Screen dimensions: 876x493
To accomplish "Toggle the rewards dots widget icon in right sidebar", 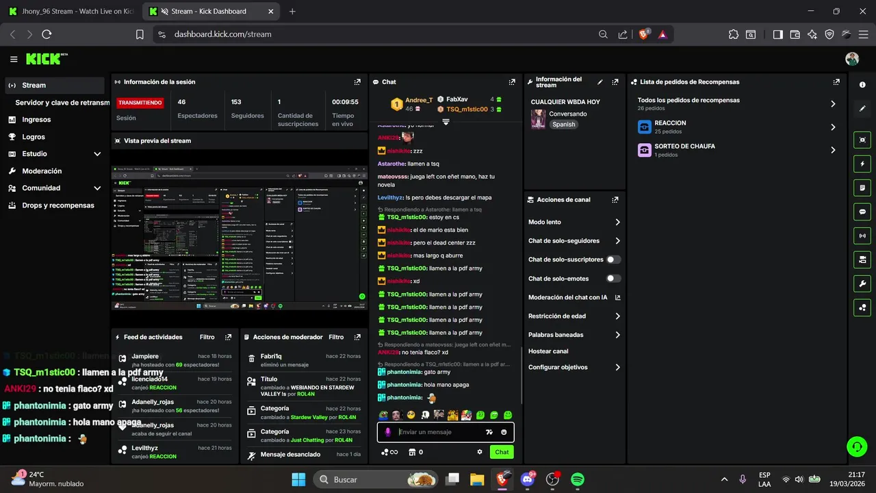I will (x=862, y=307).
